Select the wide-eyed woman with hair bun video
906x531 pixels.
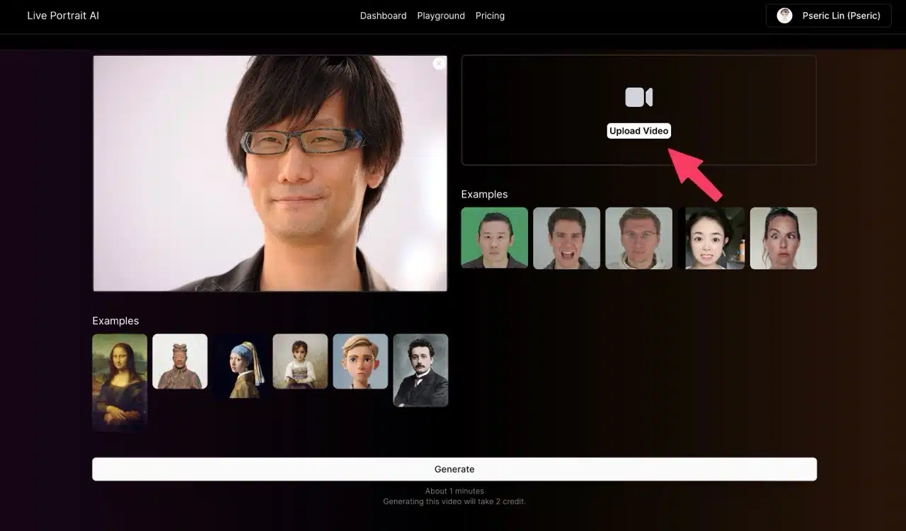(x=783, y=238)
